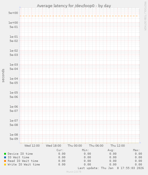Click the 'Thu 12:00' x-axis label
The height and width of the screenshot is (175, 148).
coord(118,146)
